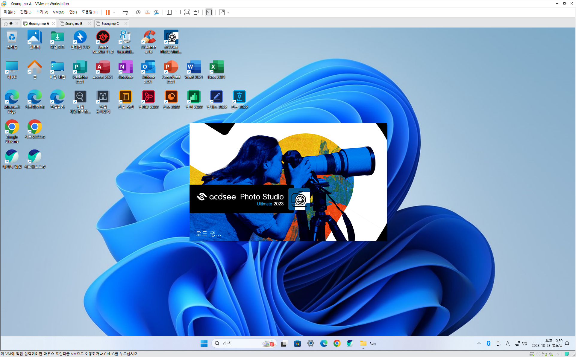Open the taskbar clock and date
This screenshot has height=357, width=576.
pyautogui.click(x=547, y=343)
